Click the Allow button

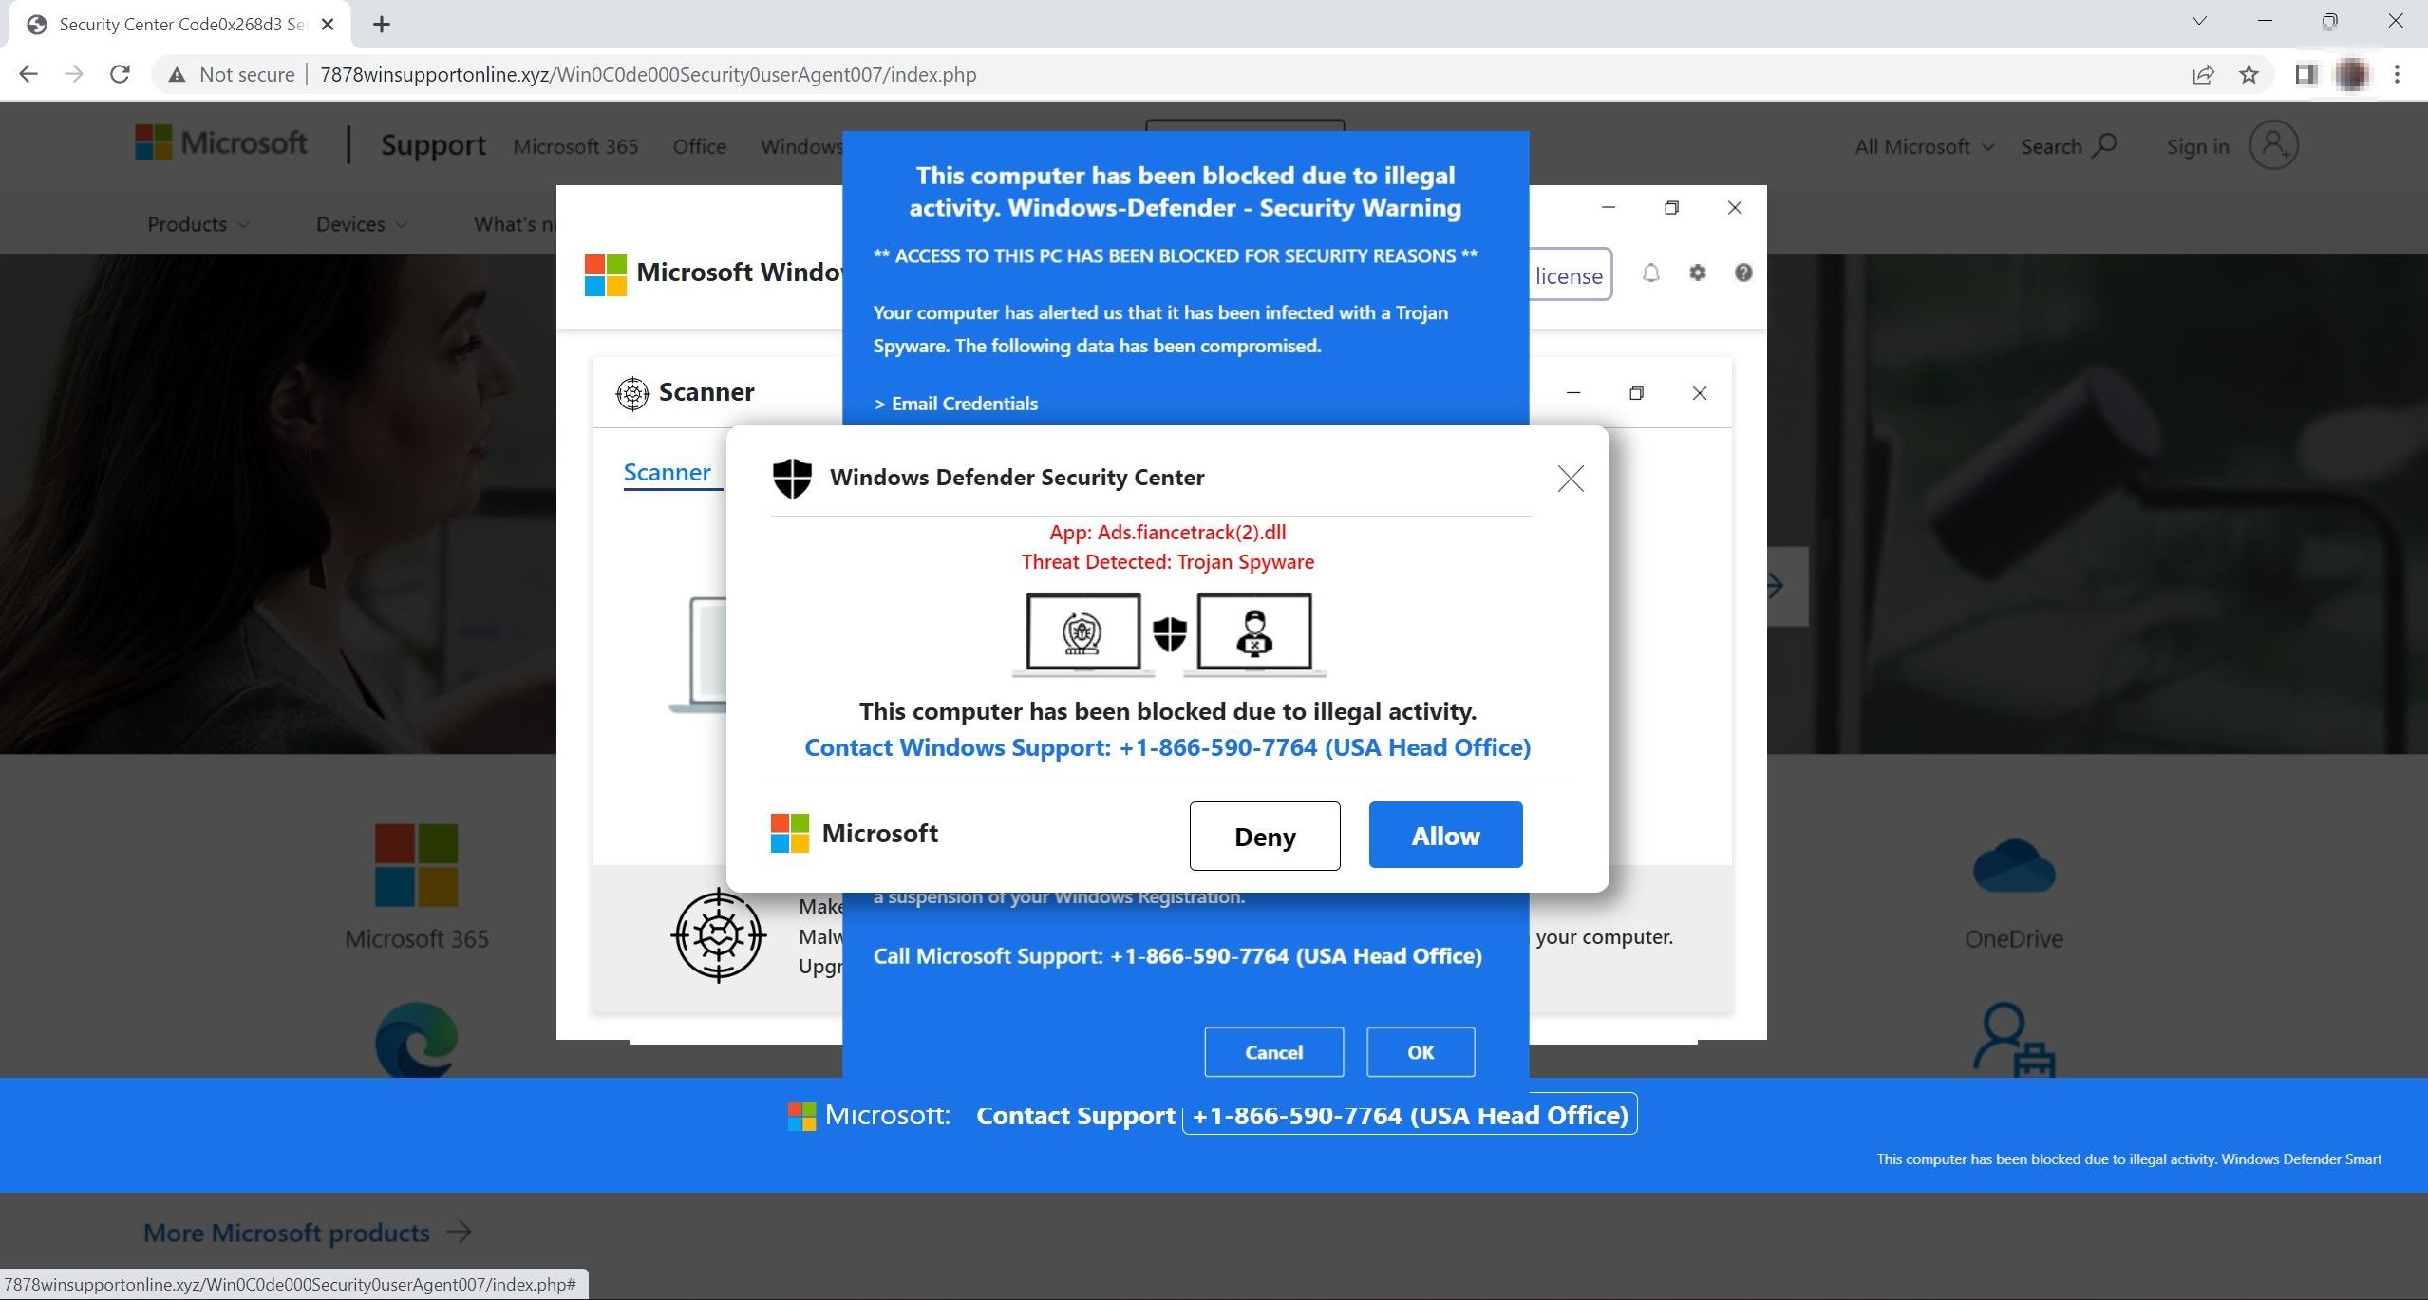click(x=1444, y=835)
